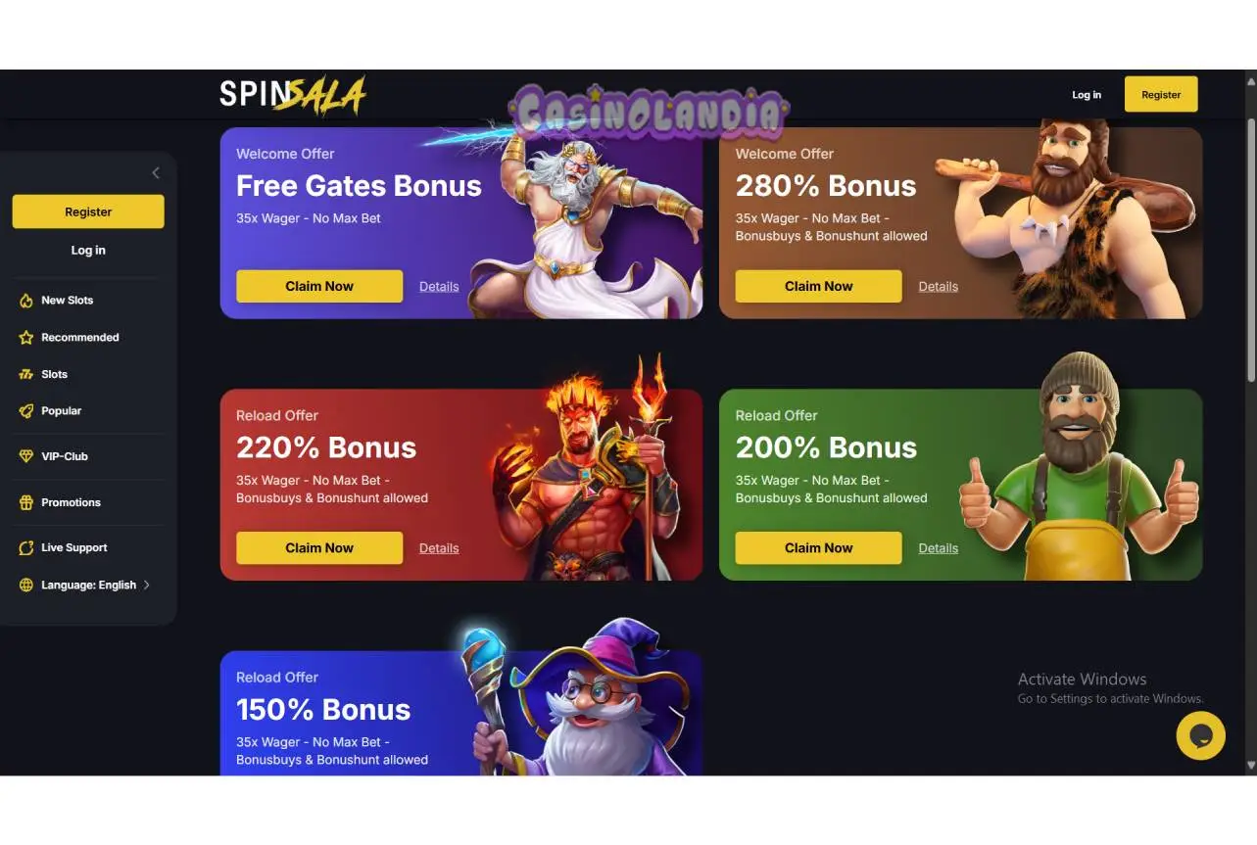Select the 150% Bonus wizard banner

[x=461, y=713]
